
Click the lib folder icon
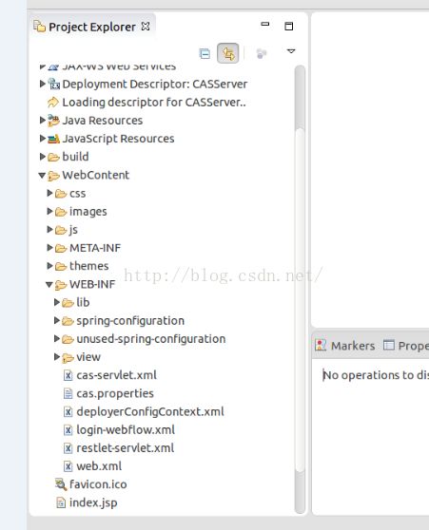pos(68,303)
